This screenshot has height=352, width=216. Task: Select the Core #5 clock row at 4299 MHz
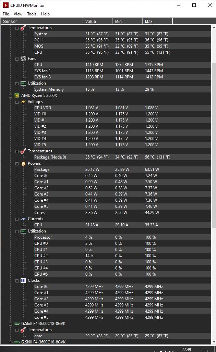(x=122, y=317)
